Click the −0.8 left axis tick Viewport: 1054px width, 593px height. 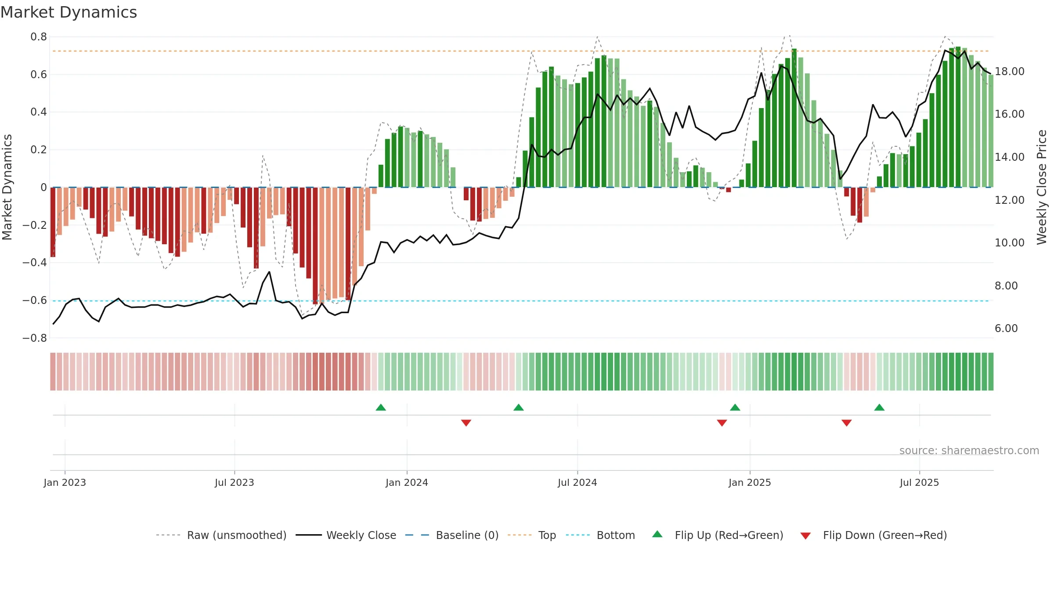pos(35,338)
